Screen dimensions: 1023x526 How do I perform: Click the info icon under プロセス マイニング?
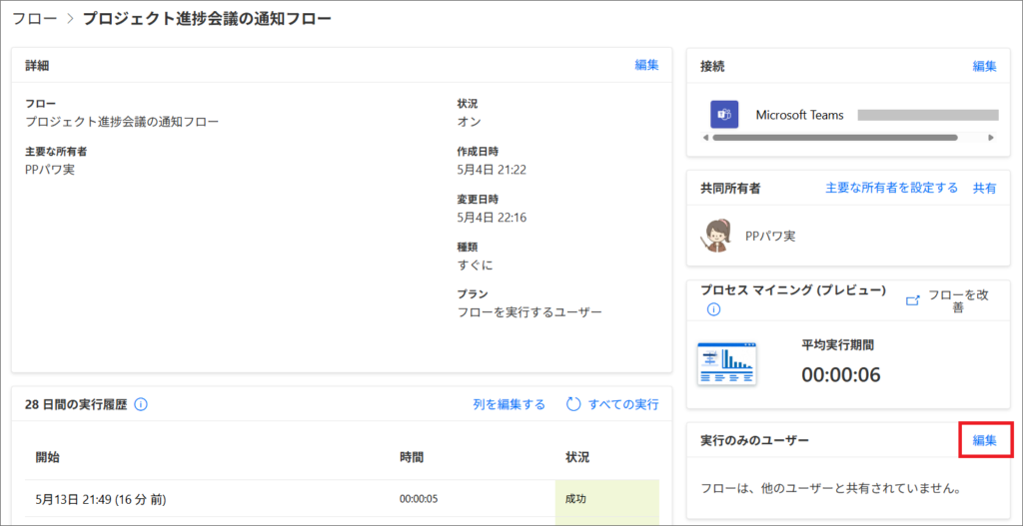point(713,309)
